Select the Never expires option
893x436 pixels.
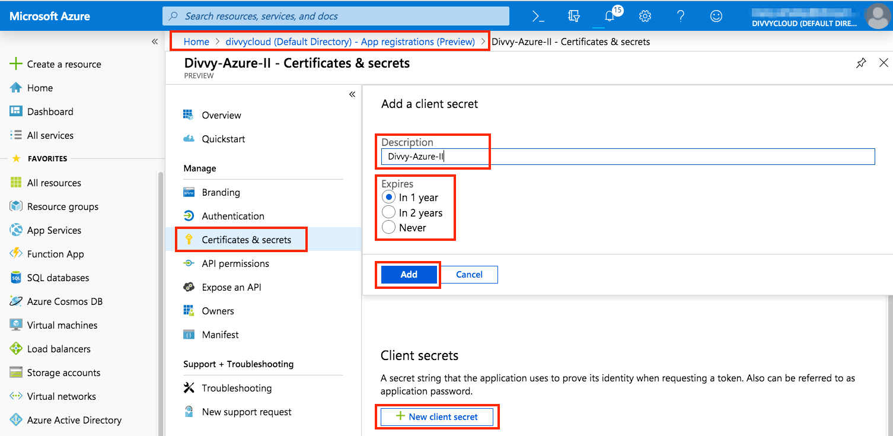tap(389, 227)
